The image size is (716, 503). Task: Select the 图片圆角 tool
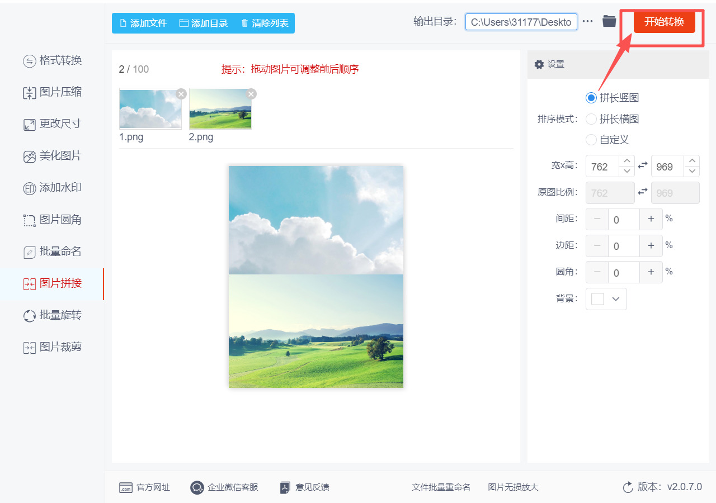click(x=52, y=220)
